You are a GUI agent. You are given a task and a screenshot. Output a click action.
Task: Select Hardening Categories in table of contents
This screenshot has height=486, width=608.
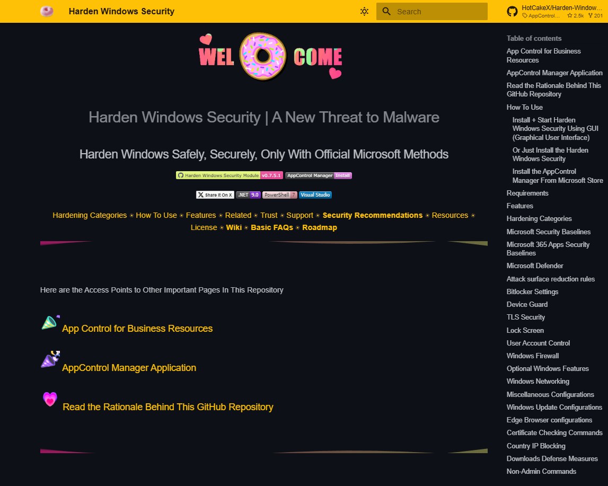[539, 218]
